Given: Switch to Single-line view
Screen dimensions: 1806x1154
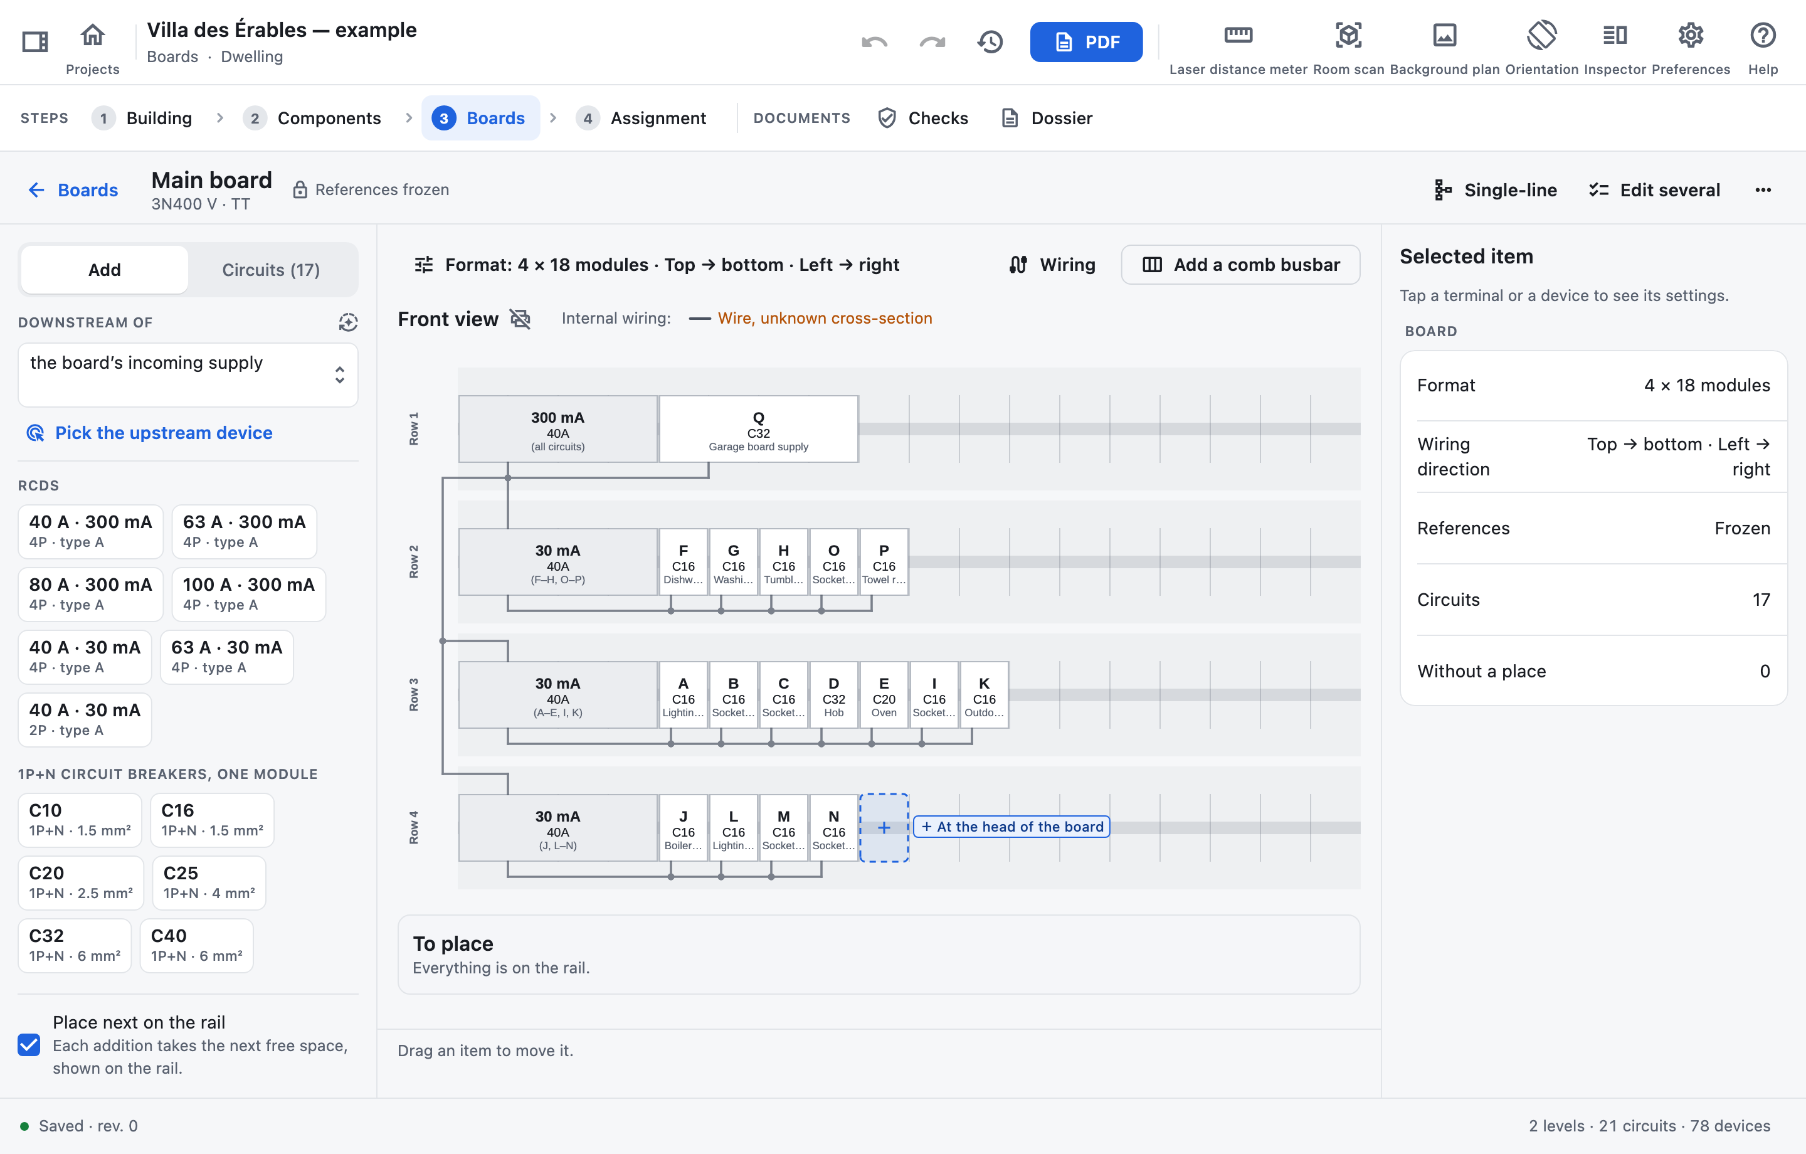Looking at the screenshot, I should point(1496,190).
